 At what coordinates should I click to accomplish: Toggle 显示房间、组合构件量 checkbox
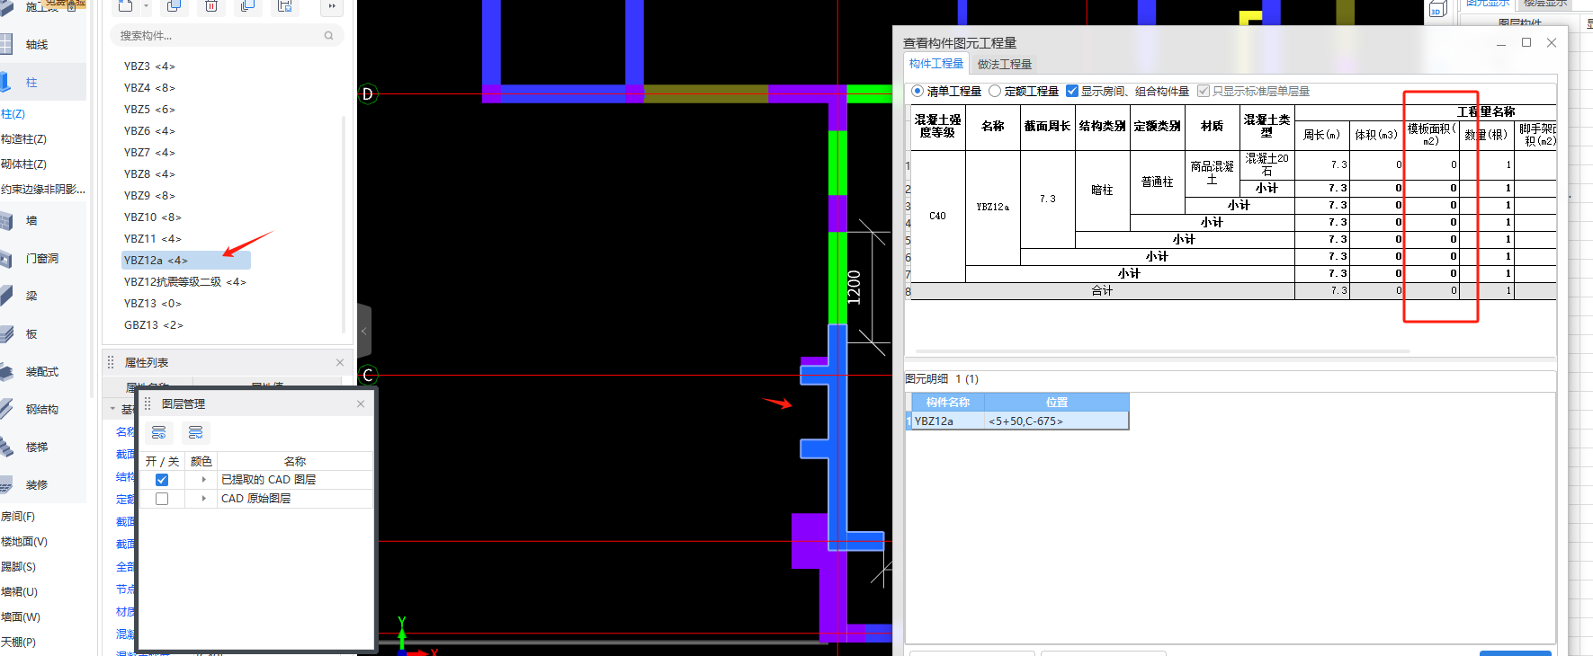[1072, 91]
